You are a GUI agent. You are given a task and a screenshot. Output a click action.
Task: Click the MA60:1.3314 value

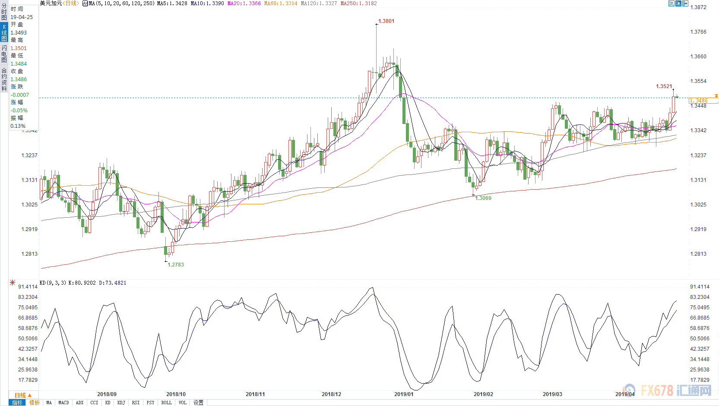(281, 3)
